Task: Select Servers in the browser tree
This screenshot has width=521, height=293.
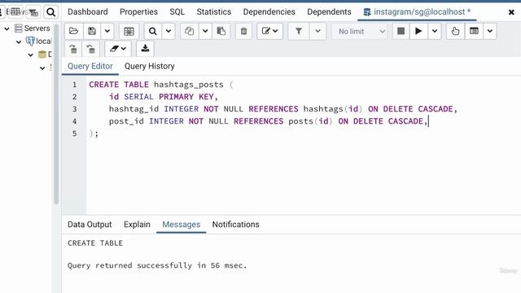Action: 37,28
